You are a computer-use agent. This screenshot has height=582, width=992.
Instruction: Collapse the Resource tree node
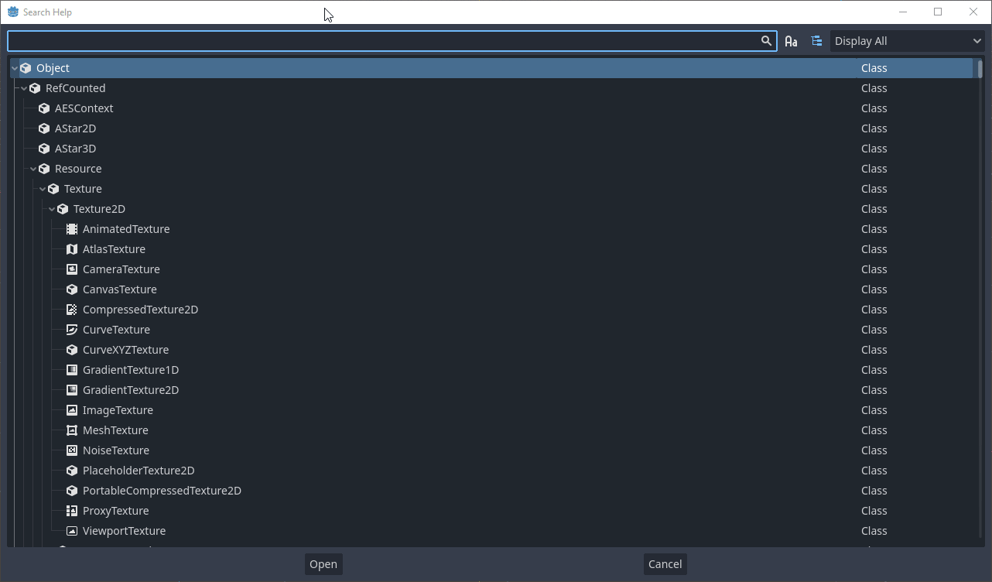[33, 169]
